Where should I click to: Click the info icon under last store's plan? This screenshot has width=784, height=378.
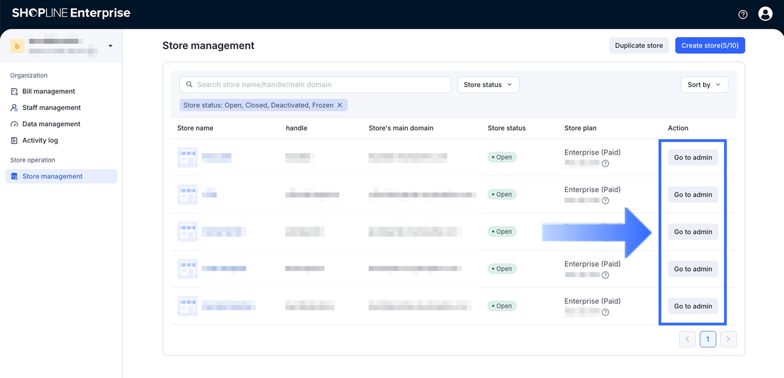click(x=606, y=312)
